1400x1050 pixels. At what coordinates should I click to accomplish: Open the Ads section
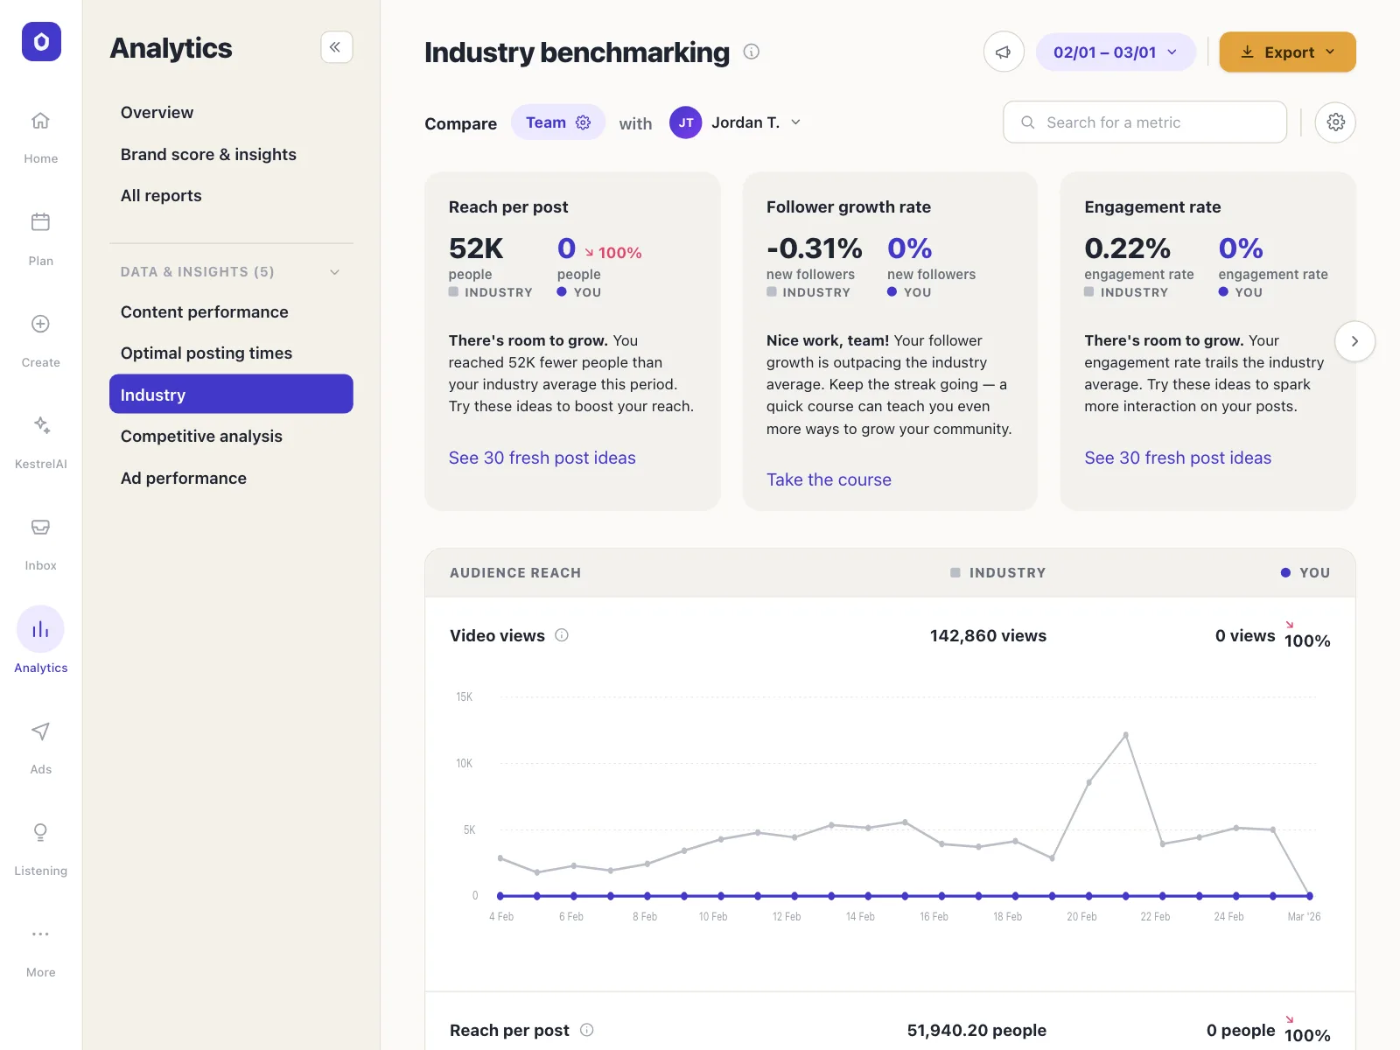41,746
